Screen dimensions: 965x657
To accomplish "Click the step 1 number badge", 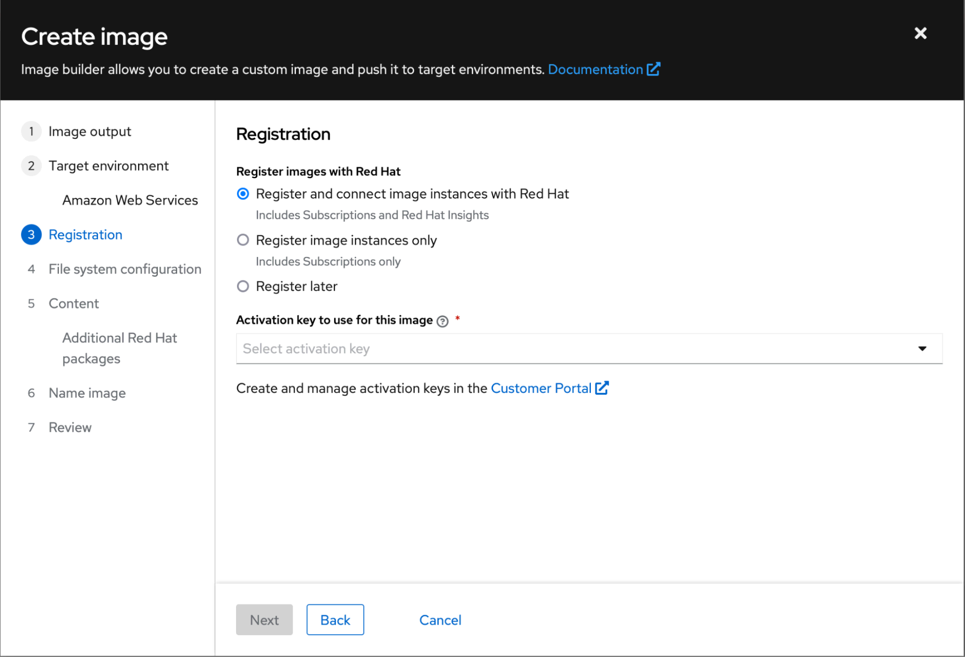I will [31, 131].
